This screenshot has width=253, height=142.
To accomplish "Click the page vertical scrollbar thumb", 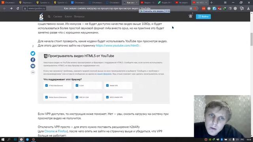I will click(x=251, y=39).
